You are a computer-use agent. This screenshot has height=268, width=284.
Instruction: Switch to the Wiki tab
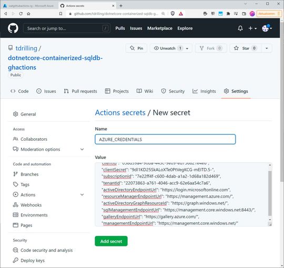pyautogui.click(x=145, y=91)
